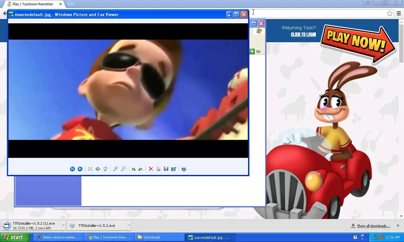The height and width of the screenshot is (242, 404).
Task: Switch to the Play | Toontown Rewritten tab
Action: pos(33,4)
